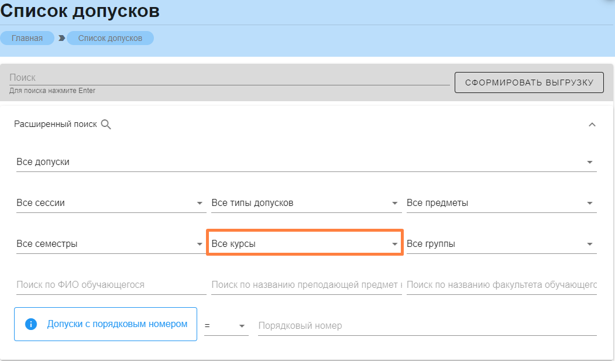Go to Главная breadcrumb

27,39
